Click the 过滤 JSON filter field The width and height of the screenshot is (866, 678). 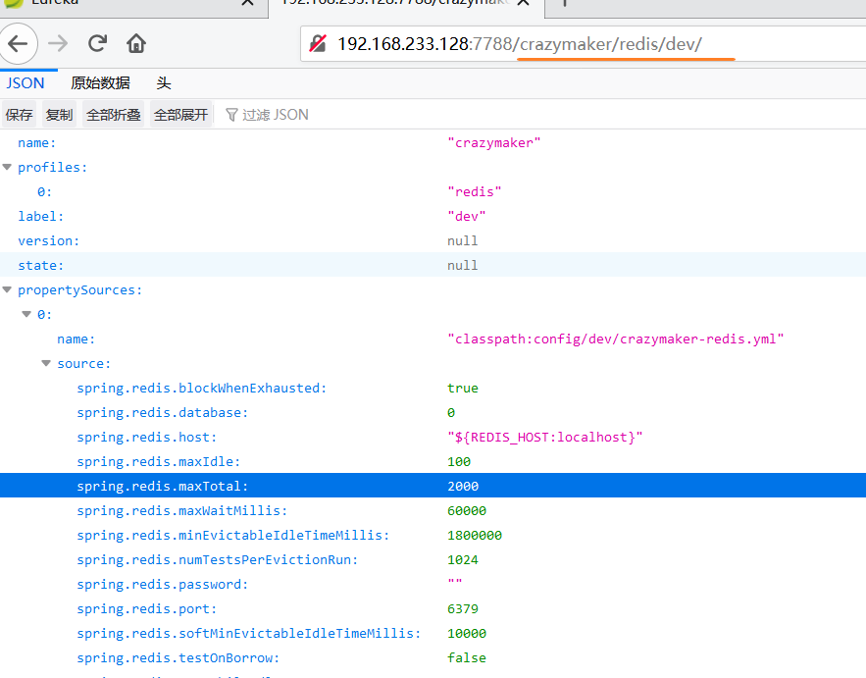point(275,115)
